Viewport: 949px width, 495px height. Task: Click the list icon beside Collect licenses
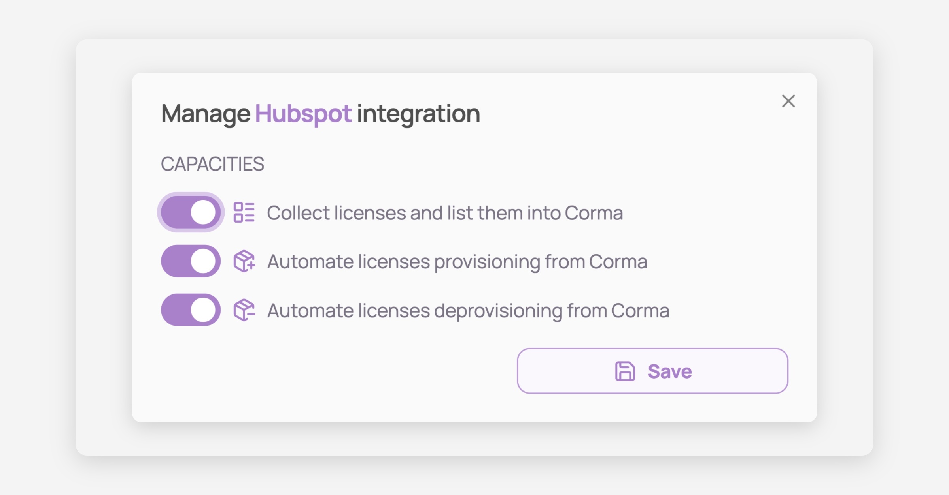click(x=244, y=212)
